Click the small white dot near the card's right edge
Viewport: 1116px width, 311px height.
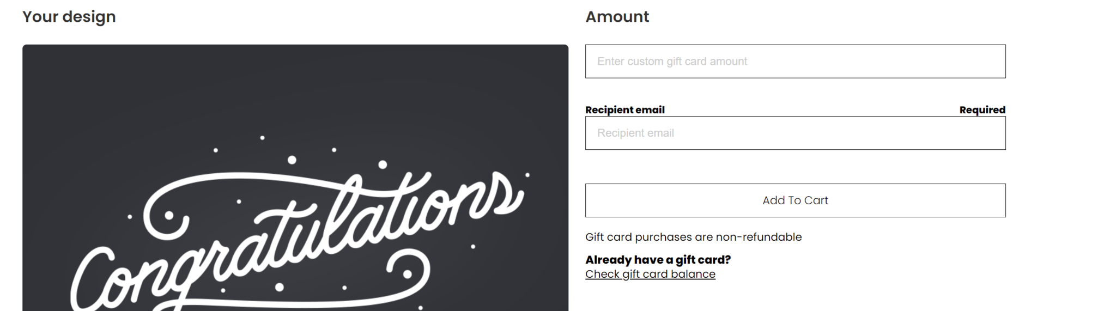527,175
